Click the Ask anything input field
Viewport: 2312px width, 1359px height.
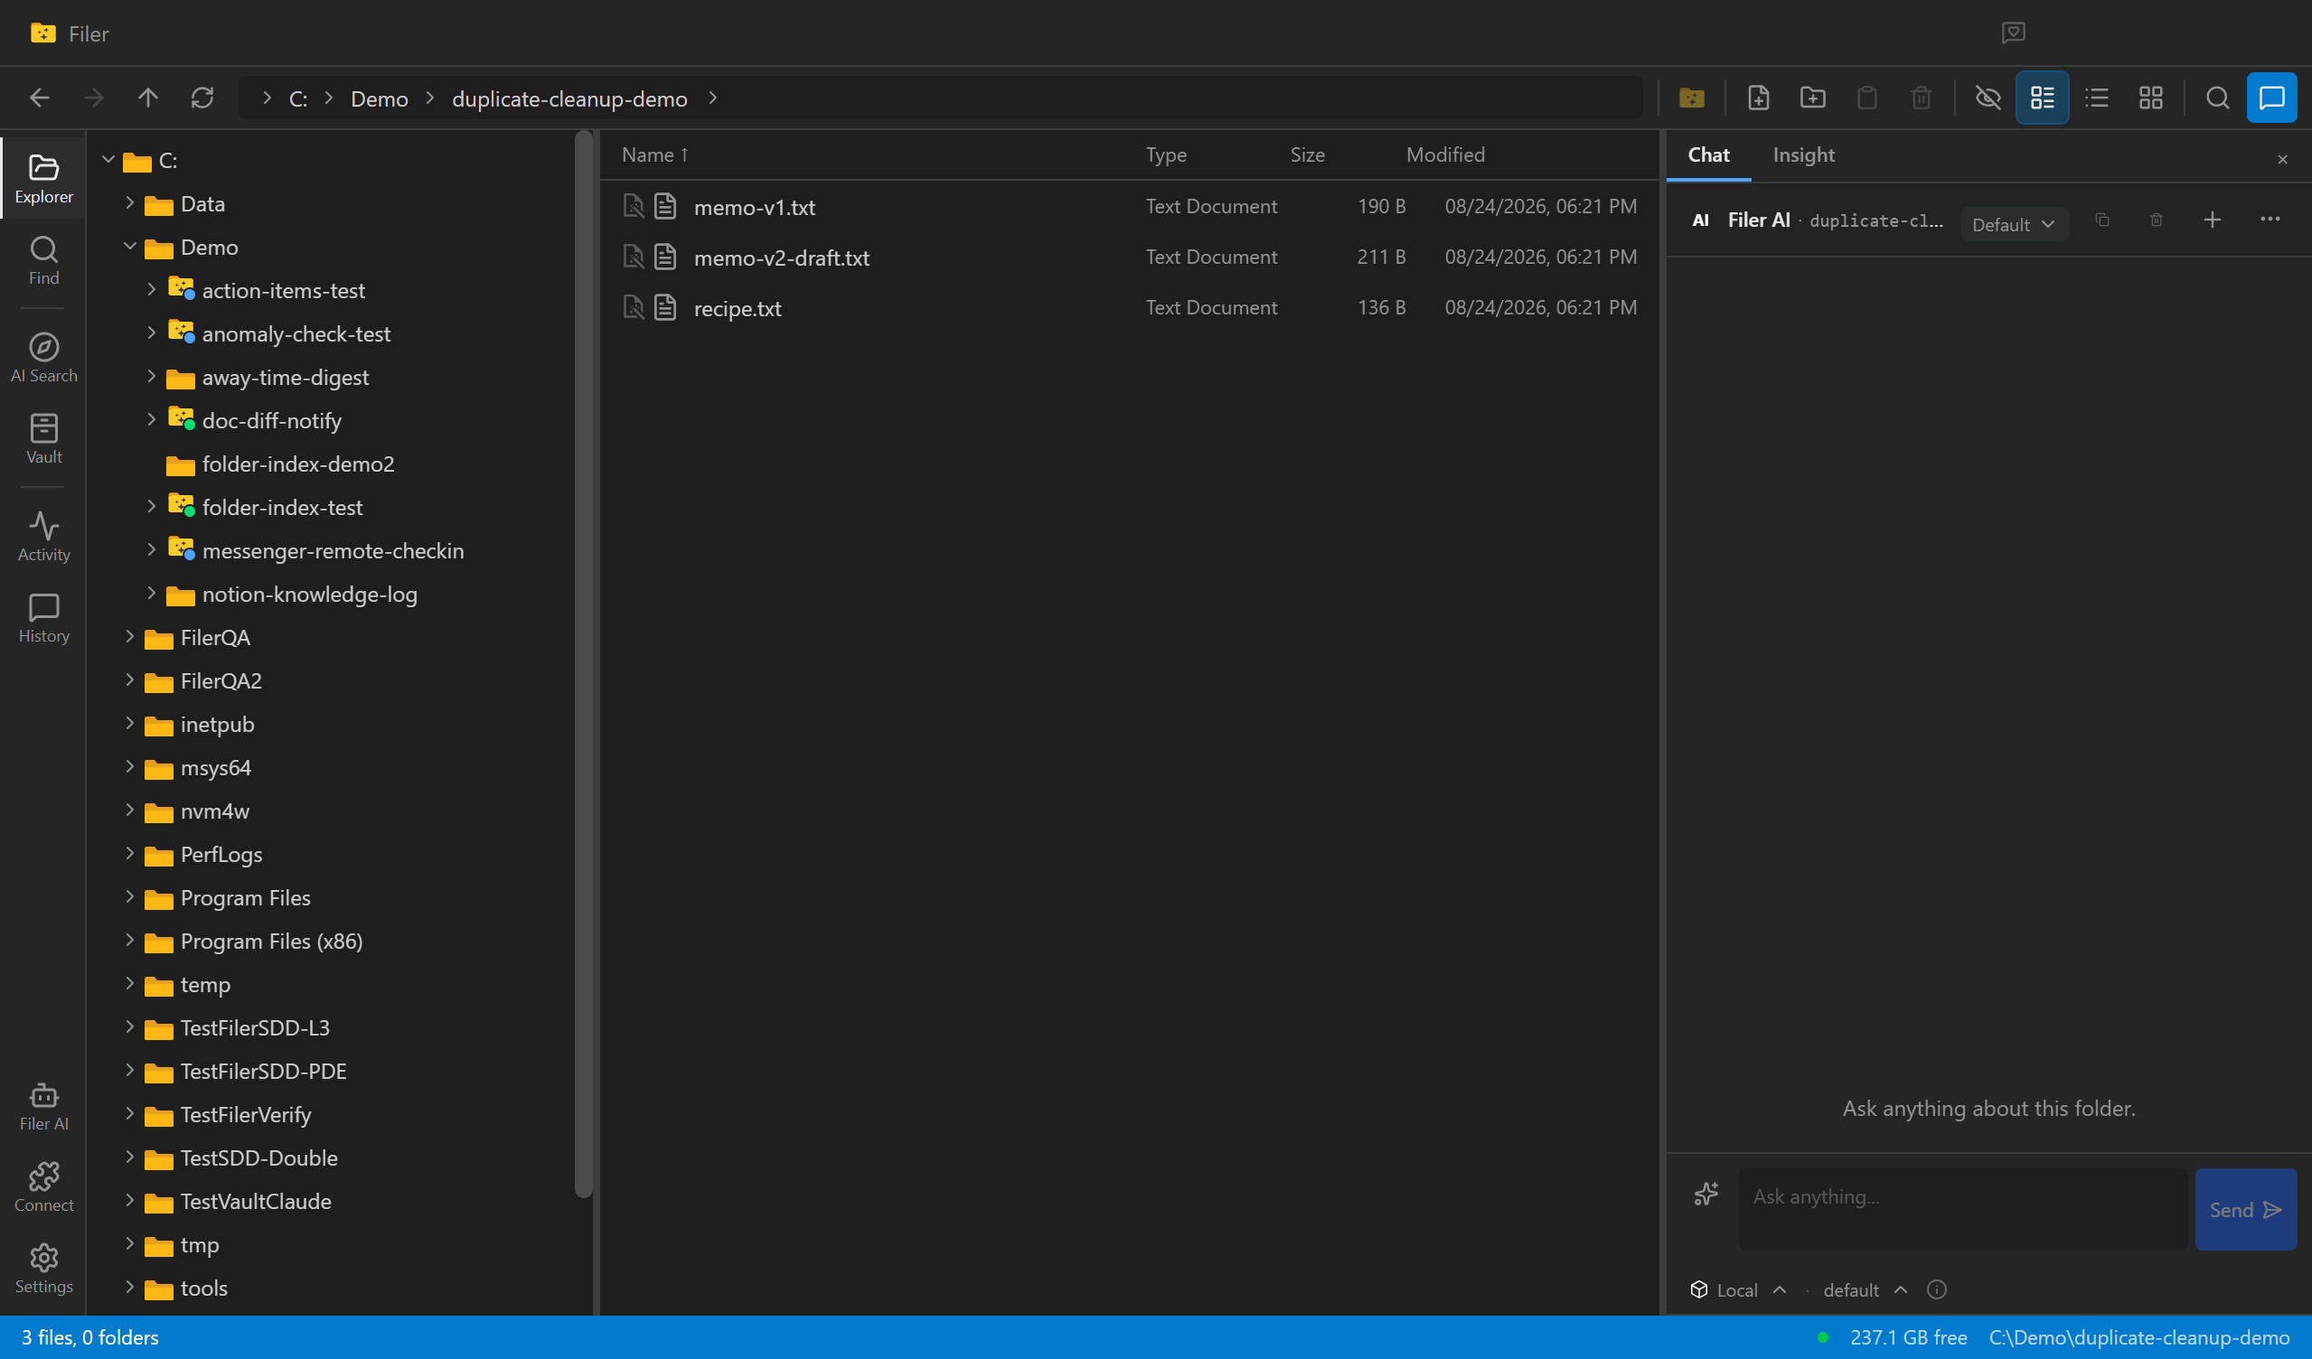pos(1962,1209)
